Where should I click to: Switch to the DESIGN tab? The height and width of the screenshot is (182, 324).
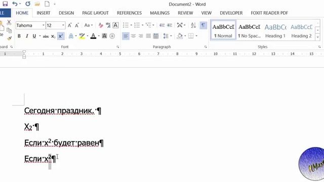(66, 13)
